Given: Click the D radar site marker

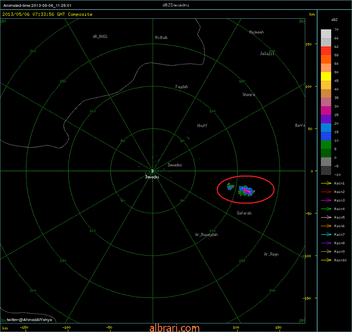Looking at the screenshot, I should (x=152, y=171).
